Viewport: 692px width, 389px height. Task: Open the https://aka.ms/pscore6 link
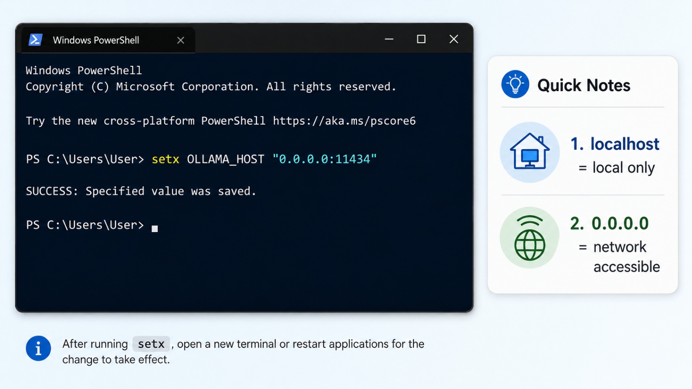[344, 121]
